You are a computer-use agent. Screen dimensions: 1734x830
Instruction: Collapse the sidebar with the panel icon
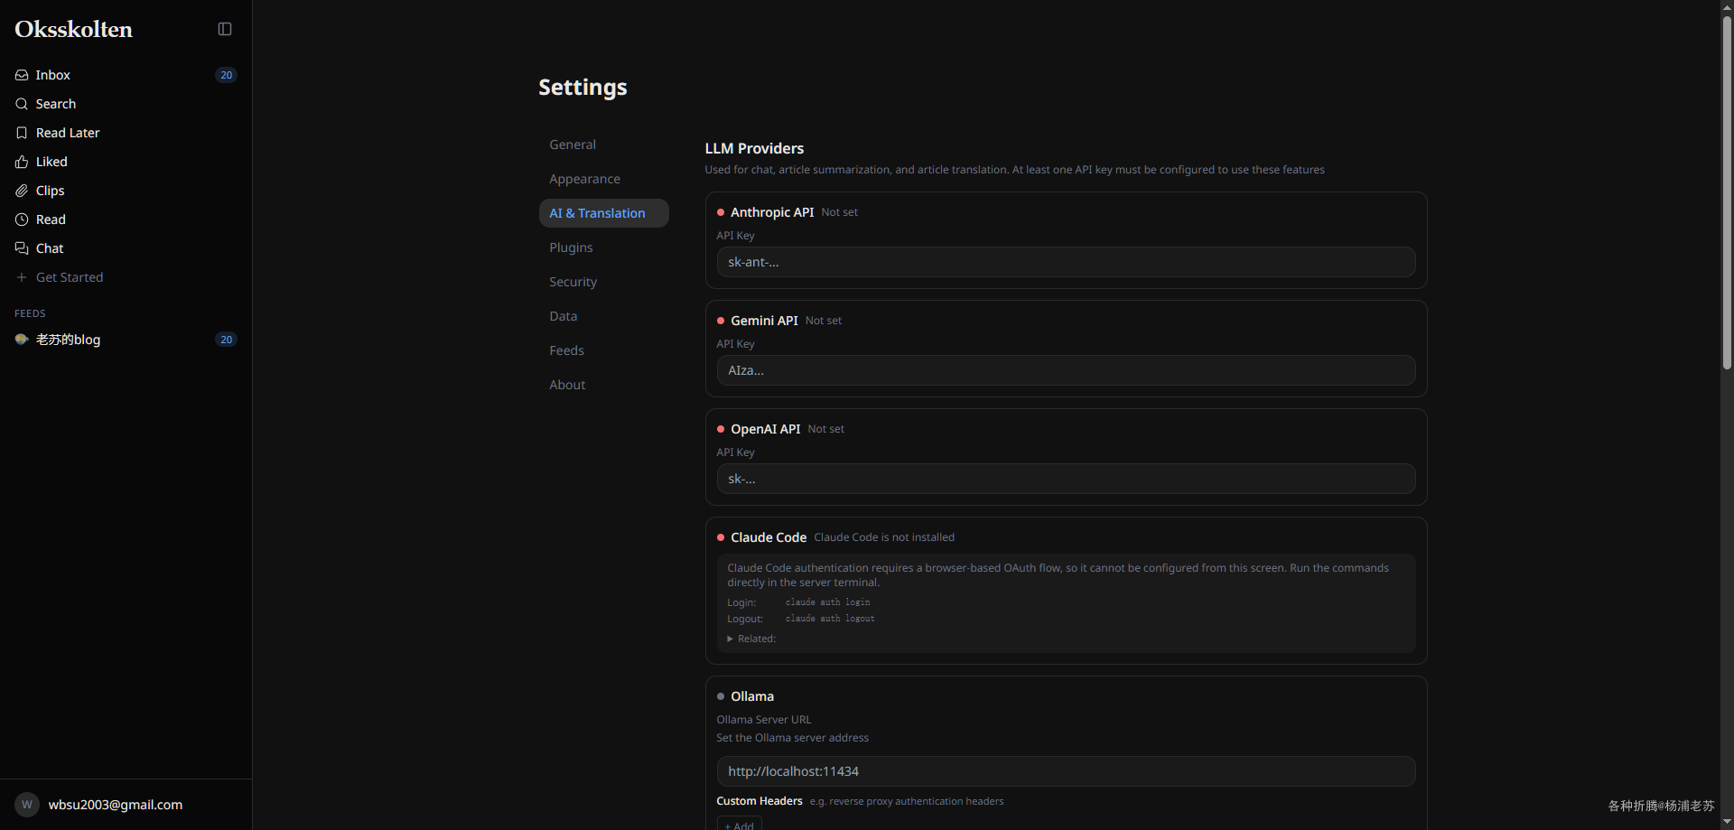pos(225,29)
